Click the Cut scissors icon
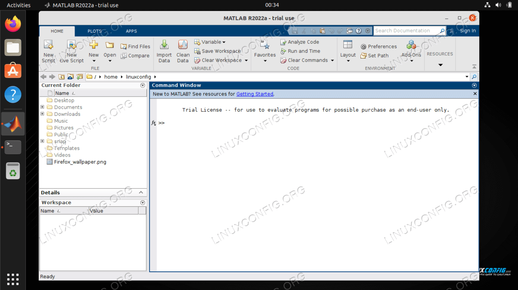 (304, 31)
